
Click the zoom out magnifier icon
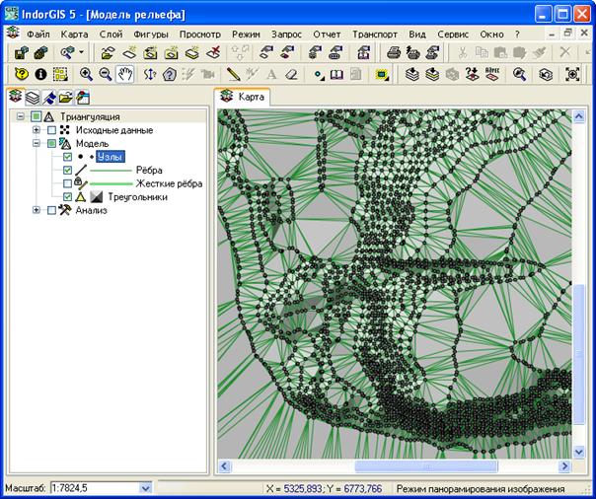click(105, 73)
